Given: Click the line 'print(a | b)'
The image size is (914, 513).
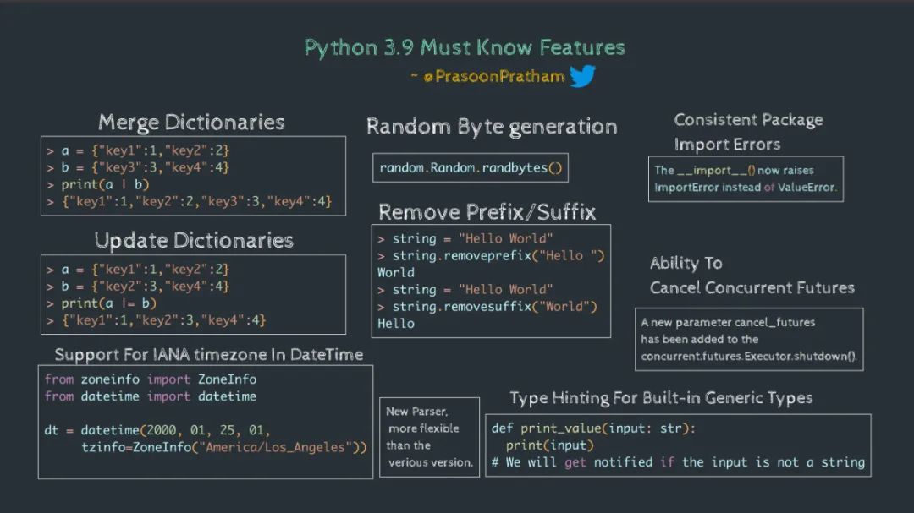Looking at the screenshot, I should tap(98, 184).
